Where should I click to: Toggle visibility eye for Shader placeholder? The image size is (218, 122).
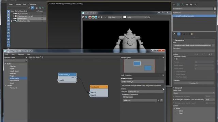[14, 21]
